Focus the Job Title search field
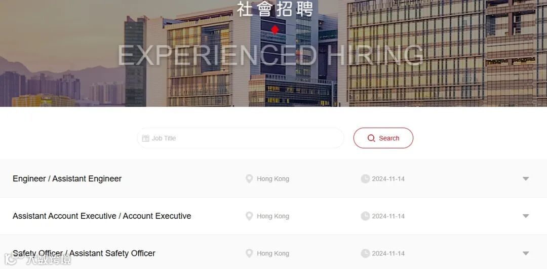Image resolution: width=547 pixels, height=269 pixels. 241,138
